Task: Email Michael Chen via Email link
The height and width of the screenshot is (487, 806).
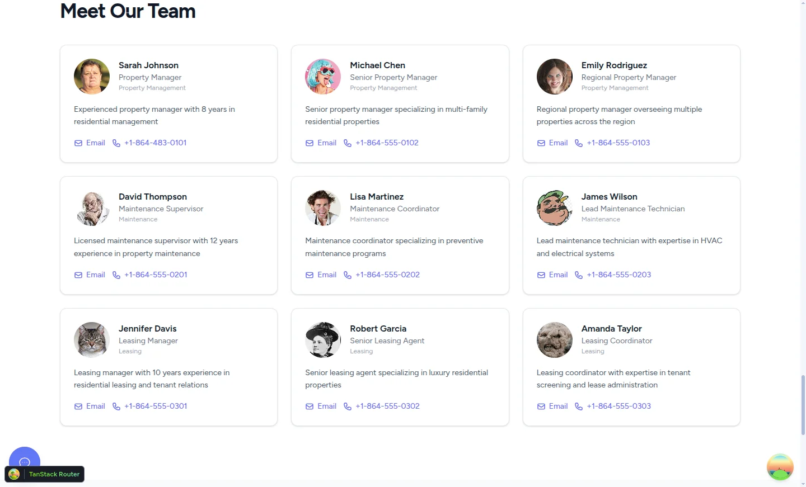Action: pos(321,143)
